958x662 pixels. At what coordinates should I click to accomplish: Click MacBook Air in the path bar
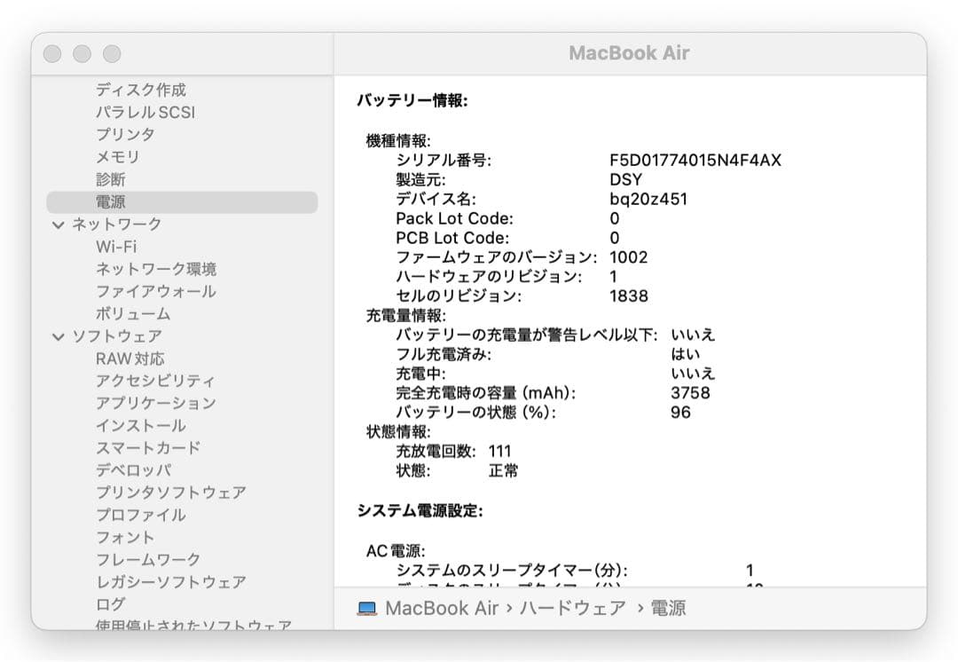(442, 608)
